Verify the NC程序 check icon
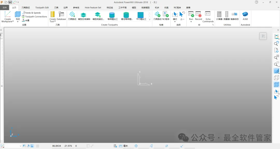Viewport: 280px width, 149px height. point(166,16)
